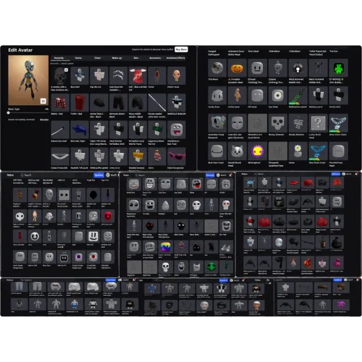Select the Smile Face head
The height and width of the screenshot is (362, 362).
pyautogui.click(x=133, y=184)
